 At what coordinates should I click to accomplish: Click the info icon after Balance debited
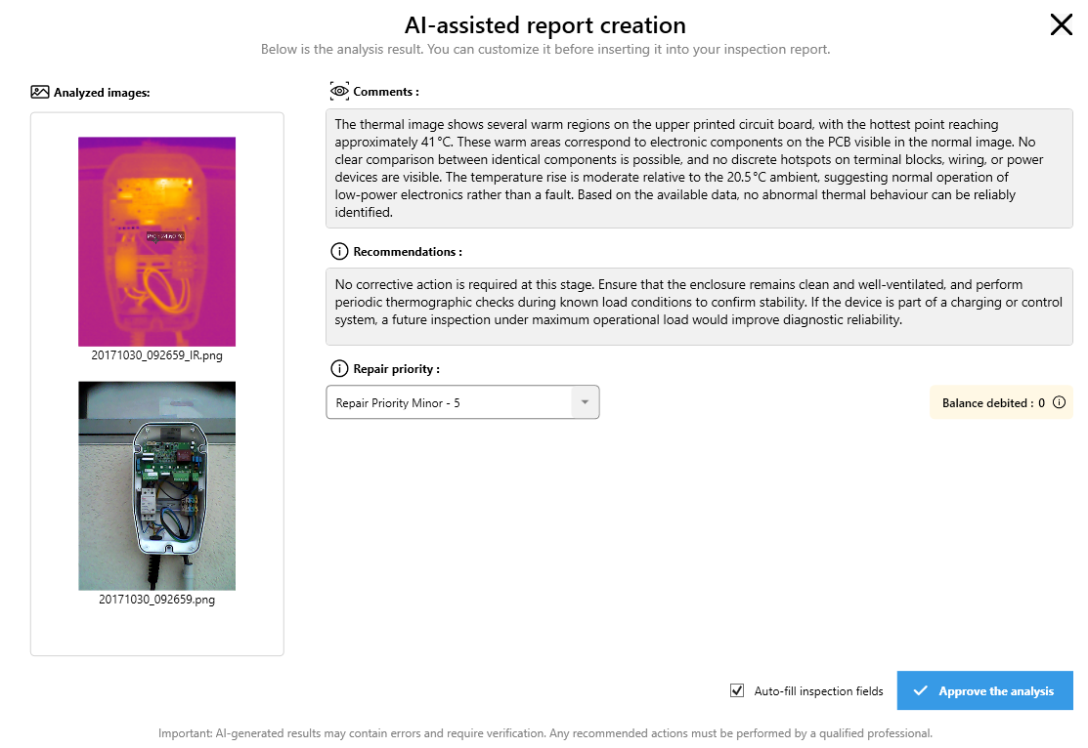[x=1059, y=402]
